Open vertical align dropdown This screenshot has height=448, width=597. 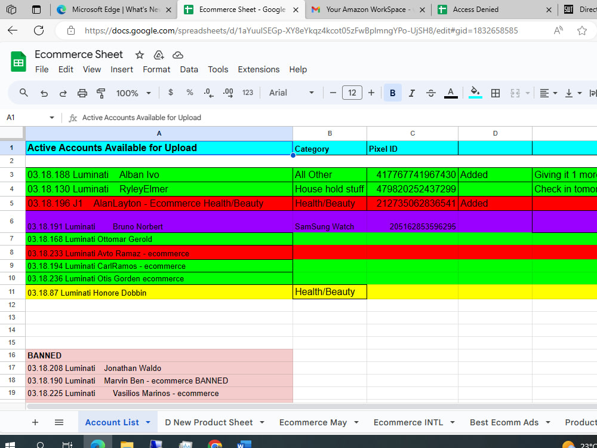click(573, 93)
